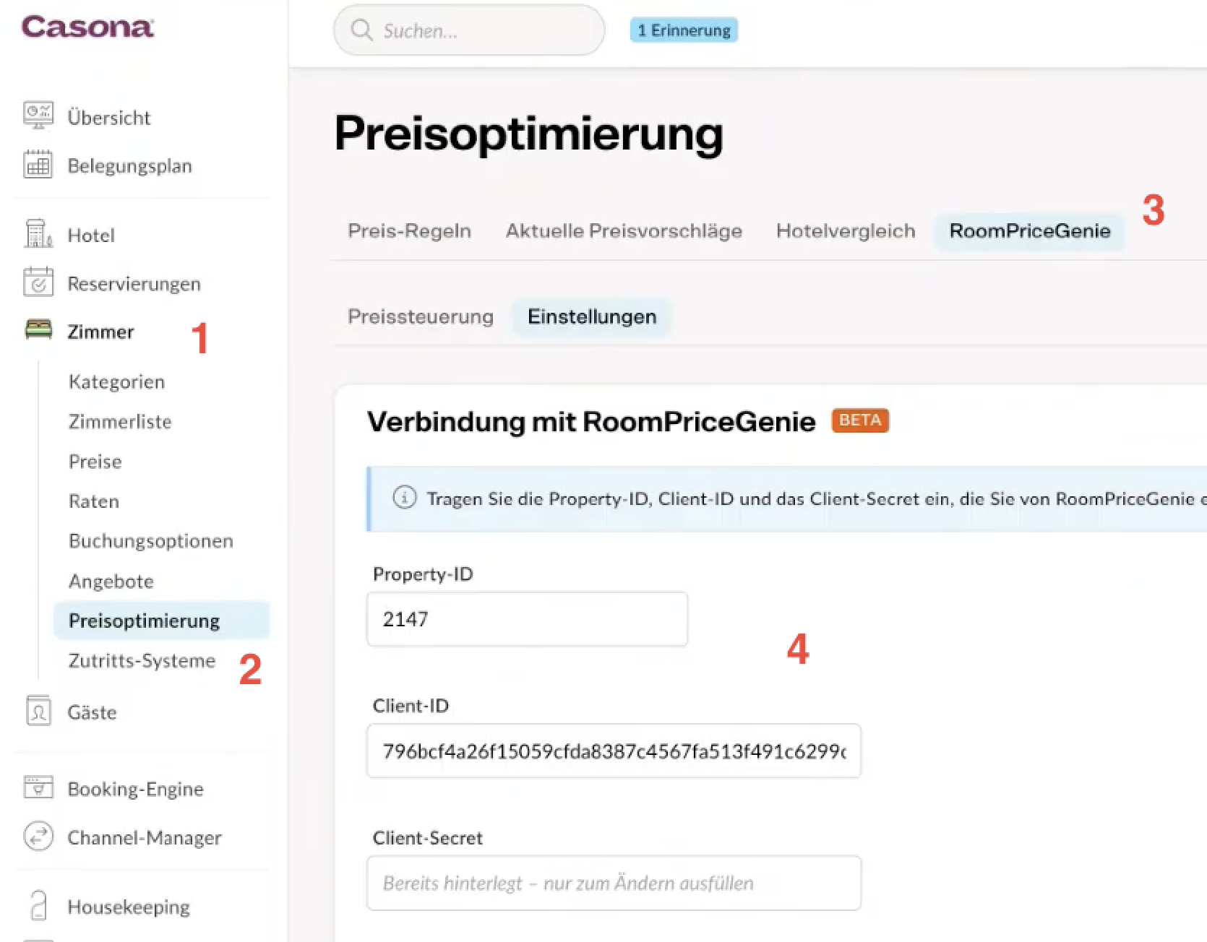Click the Client-Secret input field
Screen dimensions: 1207x942
point(614,883)
